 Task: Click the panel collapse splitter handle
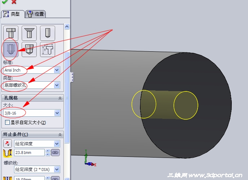point(72,77)
